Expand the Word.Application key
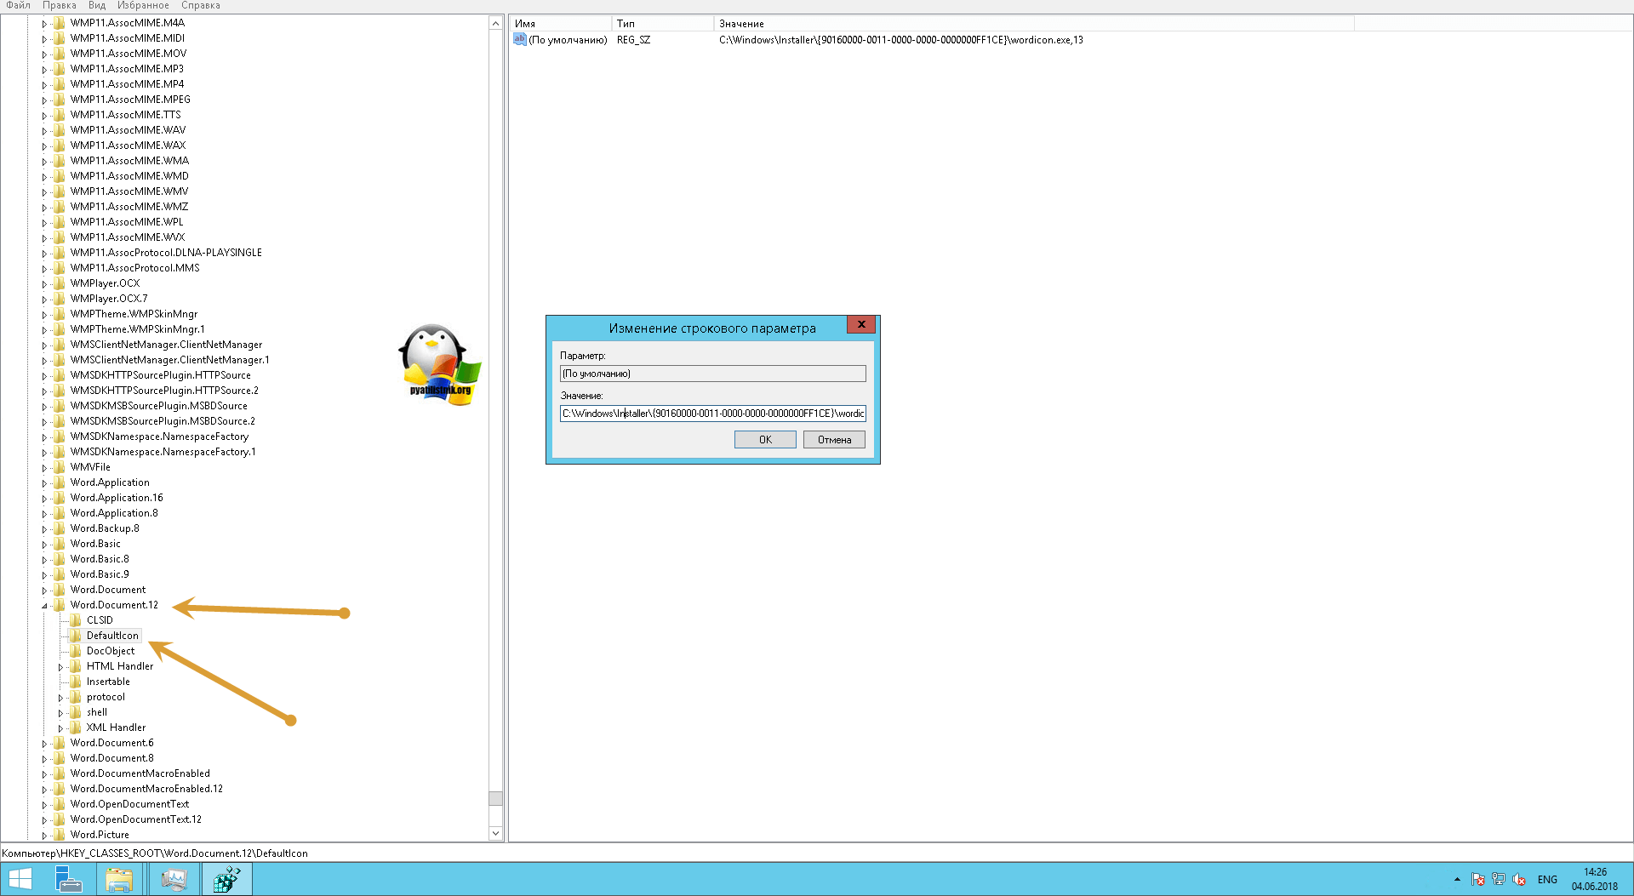 [x=44, y=483]
